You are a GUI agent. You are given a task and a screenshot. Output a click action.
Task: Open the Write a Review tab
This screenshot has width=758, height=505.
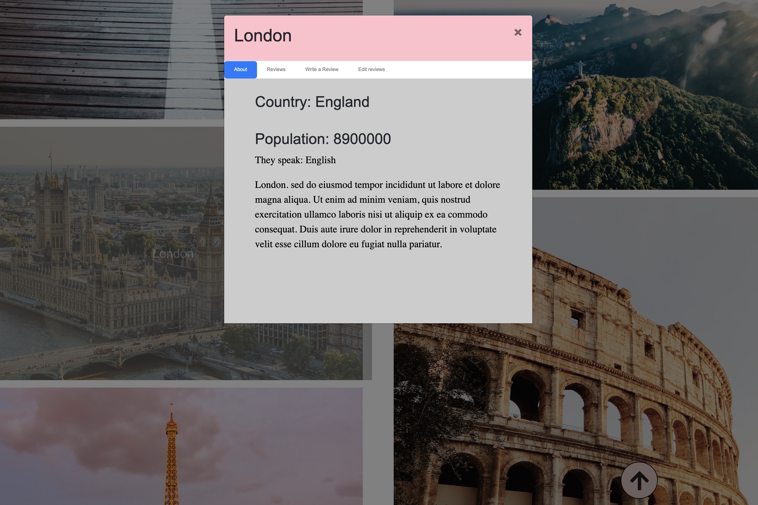pyautogui.click(x=321, y=70)
